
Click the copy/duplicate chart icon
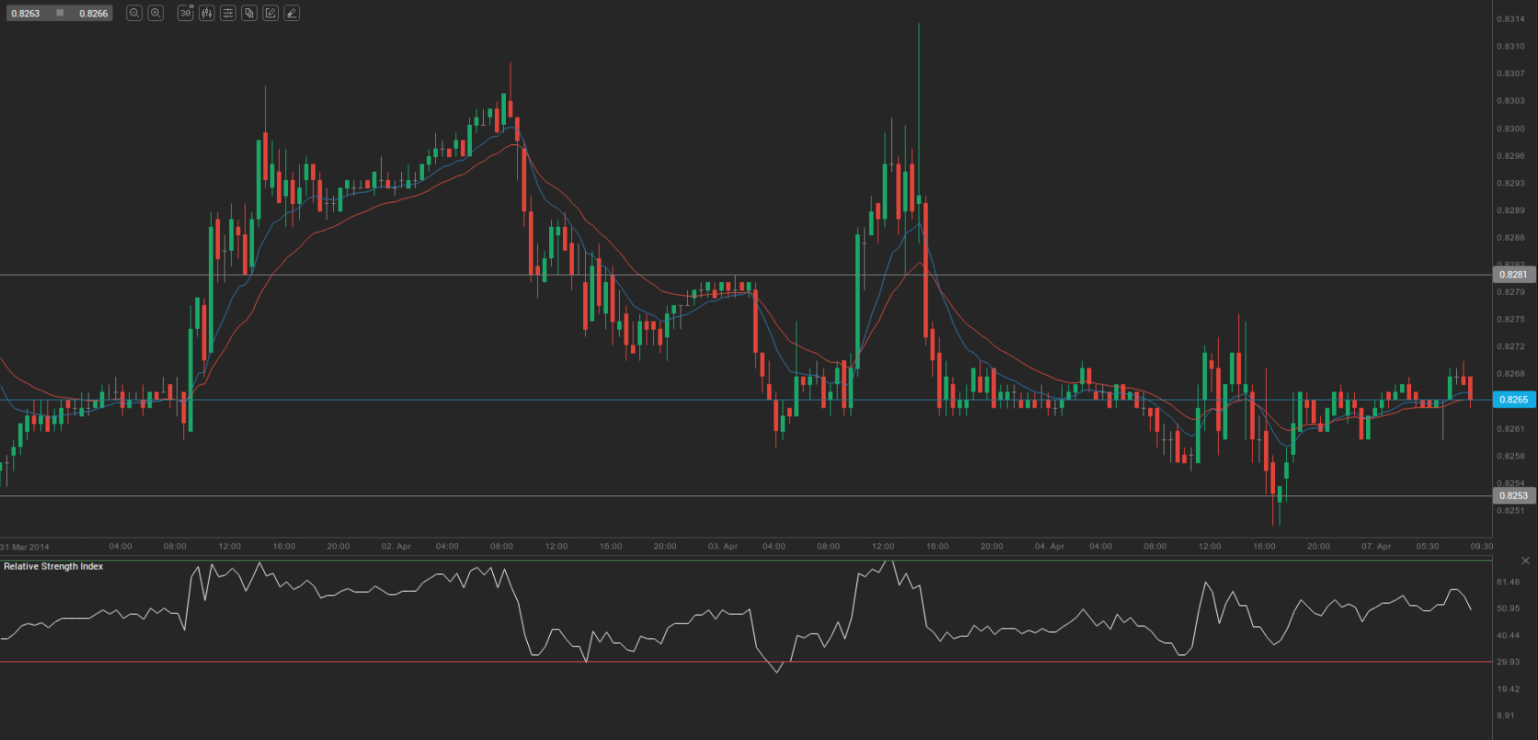[x=249, y=13]
